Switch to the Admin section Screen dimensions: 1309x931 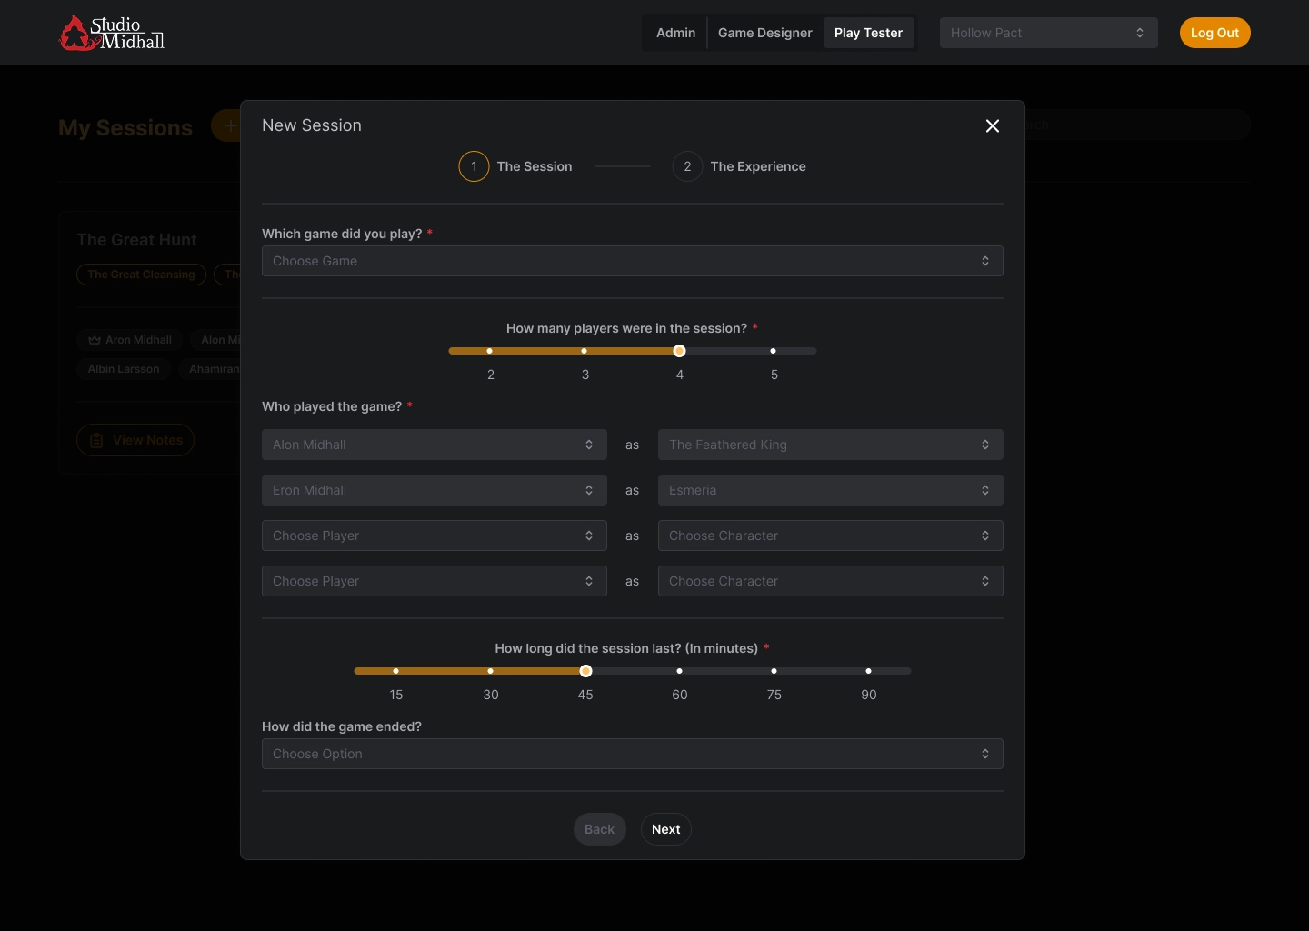(675, 33)
